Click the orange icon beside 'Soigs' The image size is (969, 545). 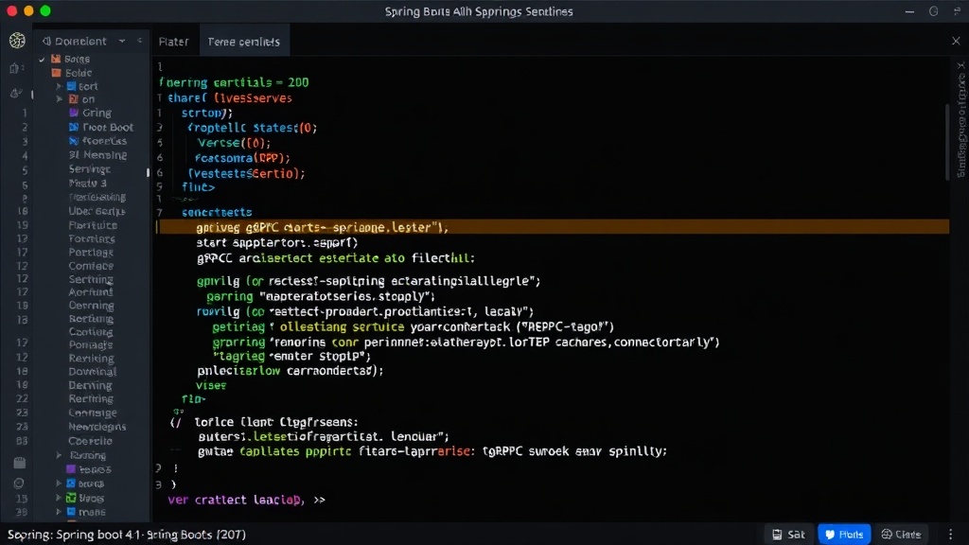[x=56, y=59]
